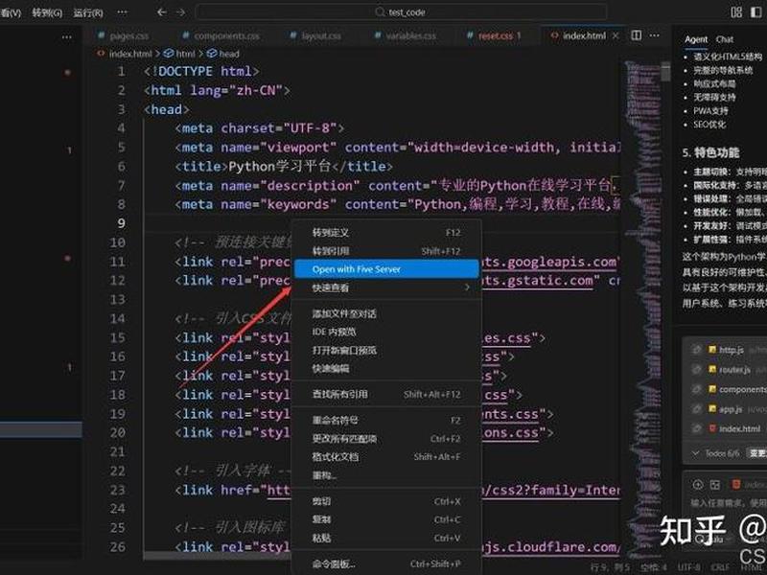Choose 转到引用 in context menu
The height and width of the screenshot is (575, 767).
[x=386, y=251]
